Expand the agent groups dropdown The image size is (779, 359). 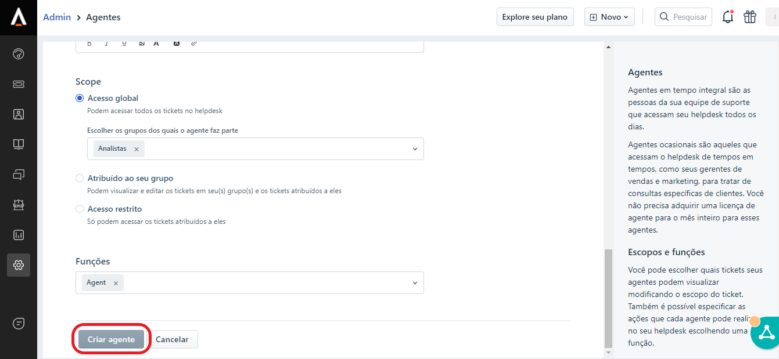point(415,149)
